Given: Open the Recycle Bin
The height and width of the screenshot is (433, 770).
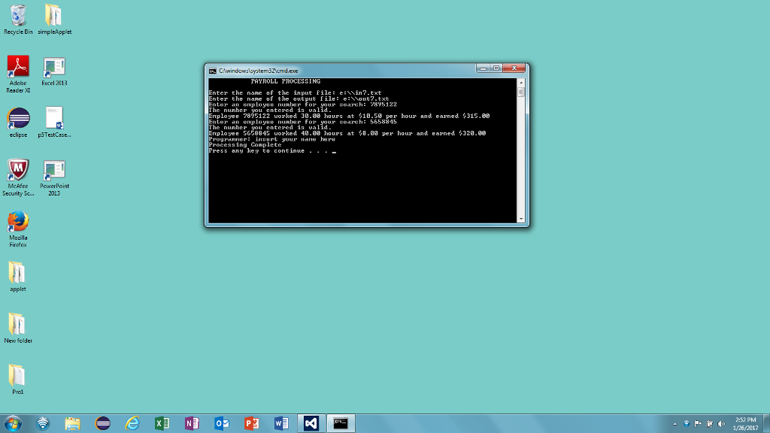Looking at the screenshot, I should point(17,17).
